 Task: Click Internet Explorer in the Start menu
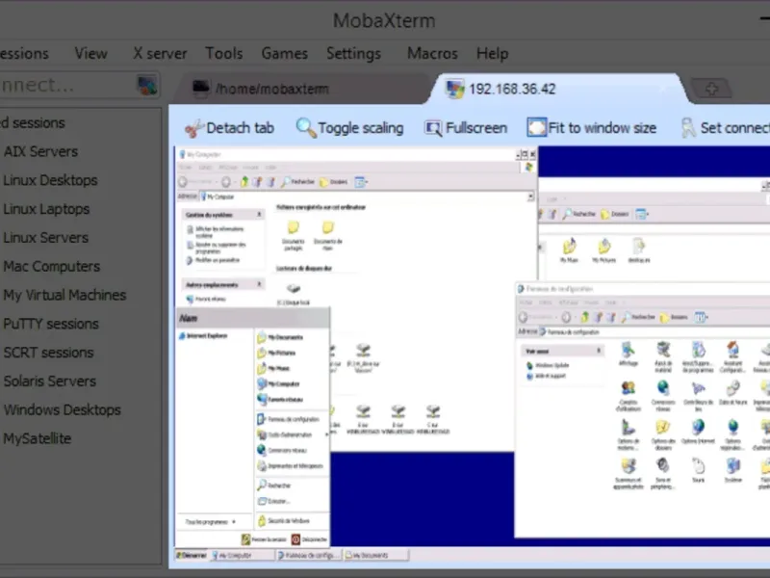coord(203,336)
